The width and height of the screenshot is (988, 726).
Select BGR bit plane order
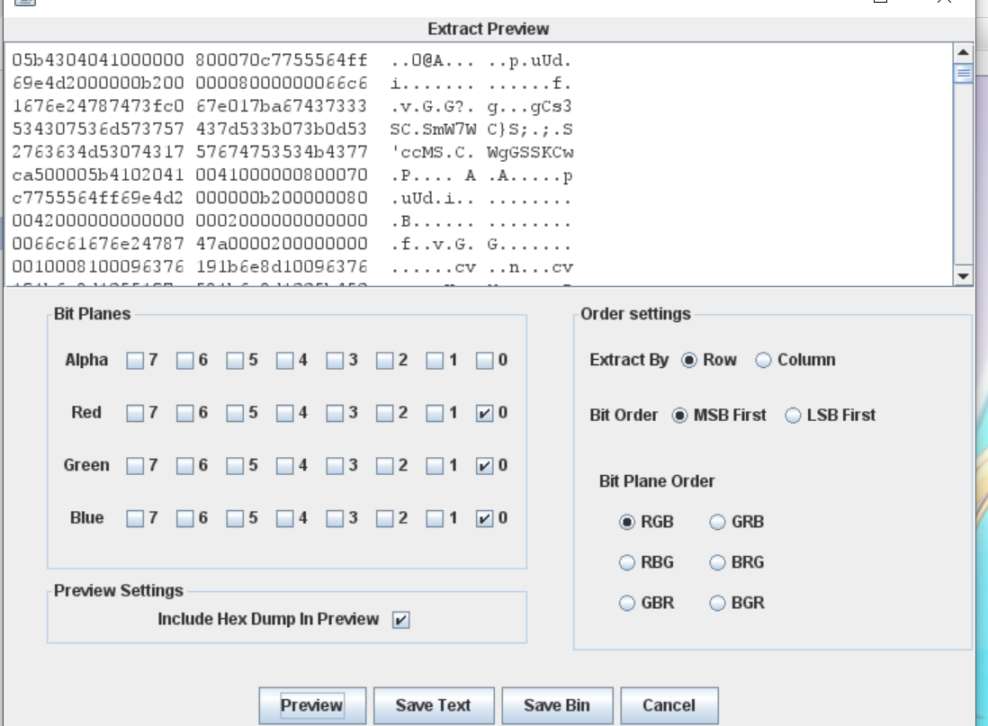718,604
